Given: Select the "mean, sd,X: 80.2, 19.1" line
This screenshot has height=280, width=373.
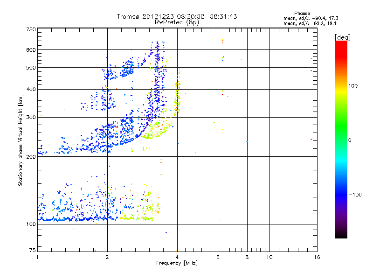Looking at the screenshot, I should click(x=310, y=24).
